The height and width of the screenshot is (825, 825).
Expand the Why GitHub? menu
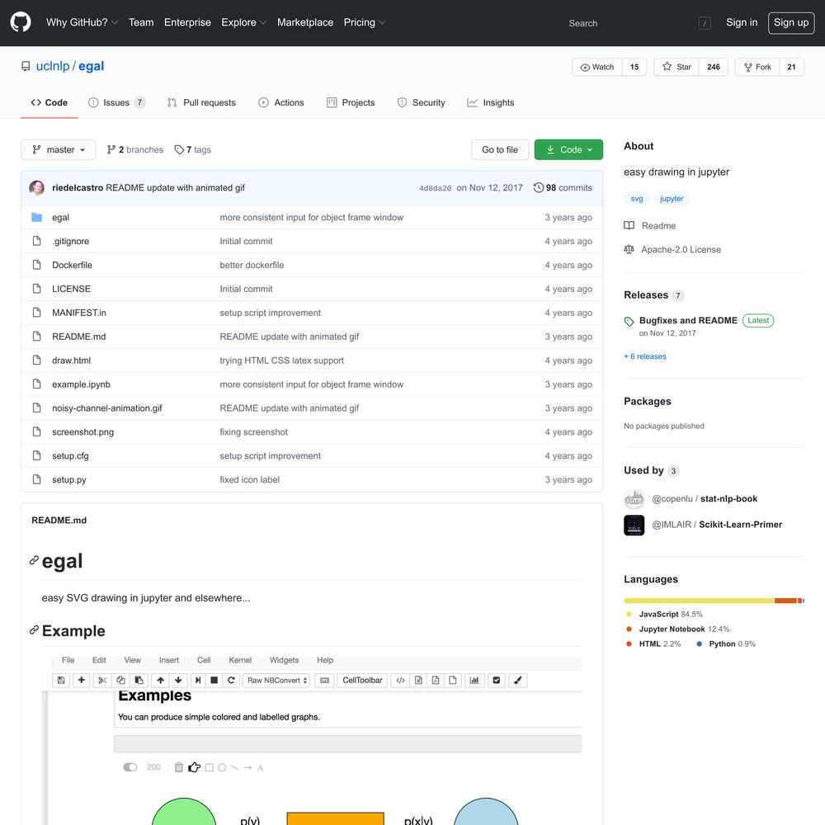pyautogui.click(x=82, y=22)
